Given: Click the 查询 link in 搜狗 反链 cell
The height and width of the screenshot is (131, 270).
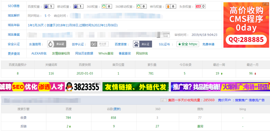Looking at the screenshot, I should [200, 126].
